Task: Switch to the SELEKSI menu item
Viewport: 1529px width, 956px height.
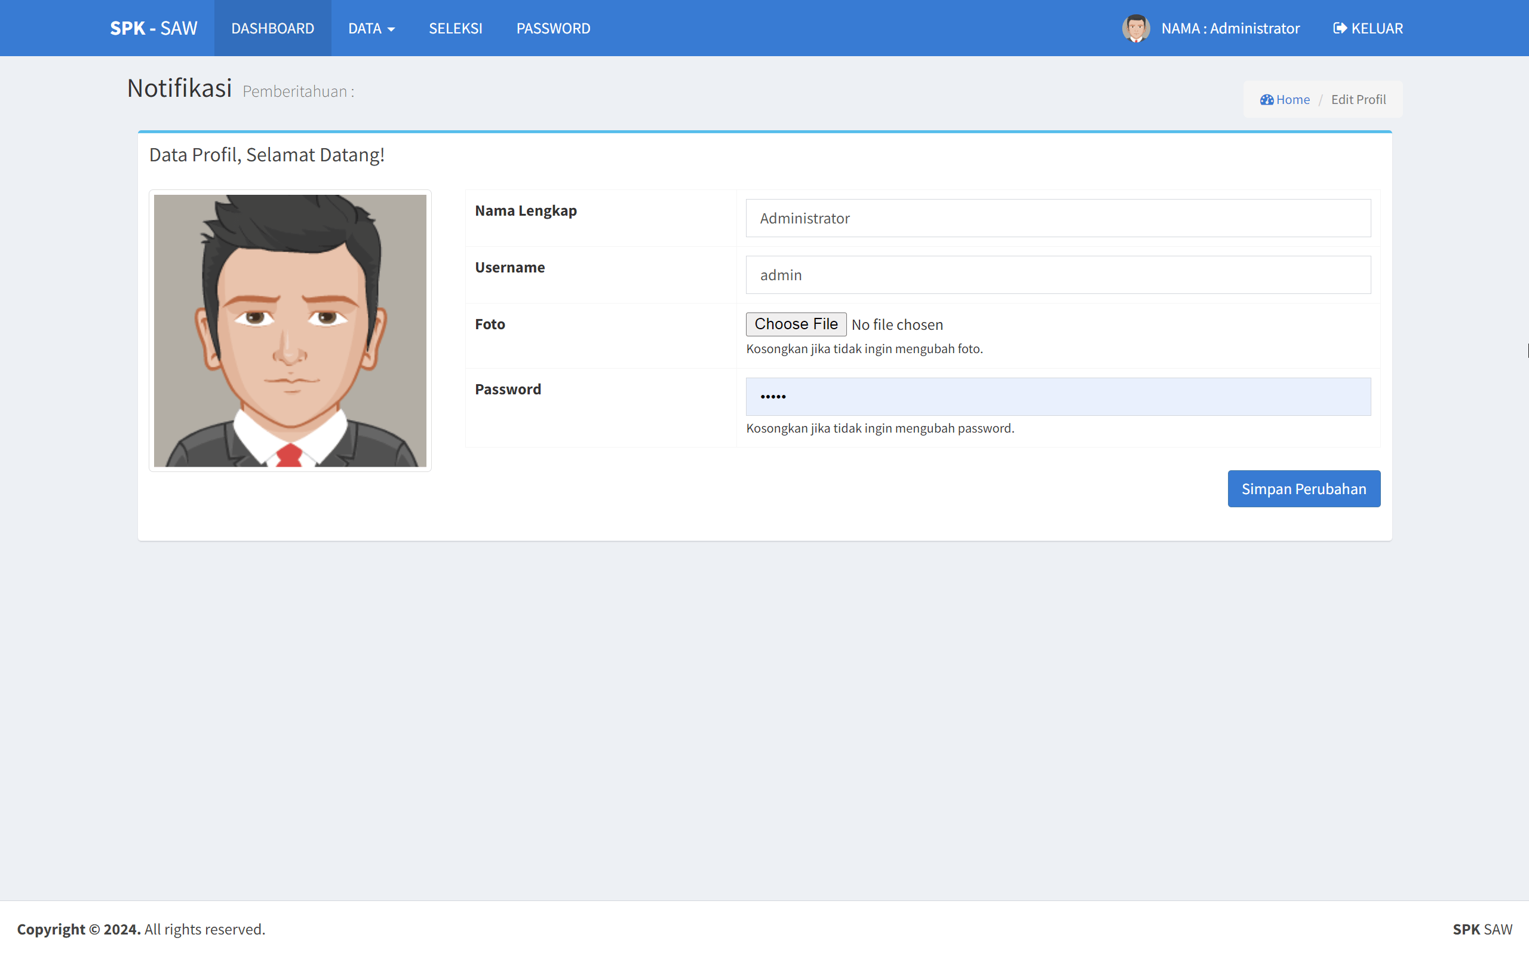Action: click(x=455, y=28)
